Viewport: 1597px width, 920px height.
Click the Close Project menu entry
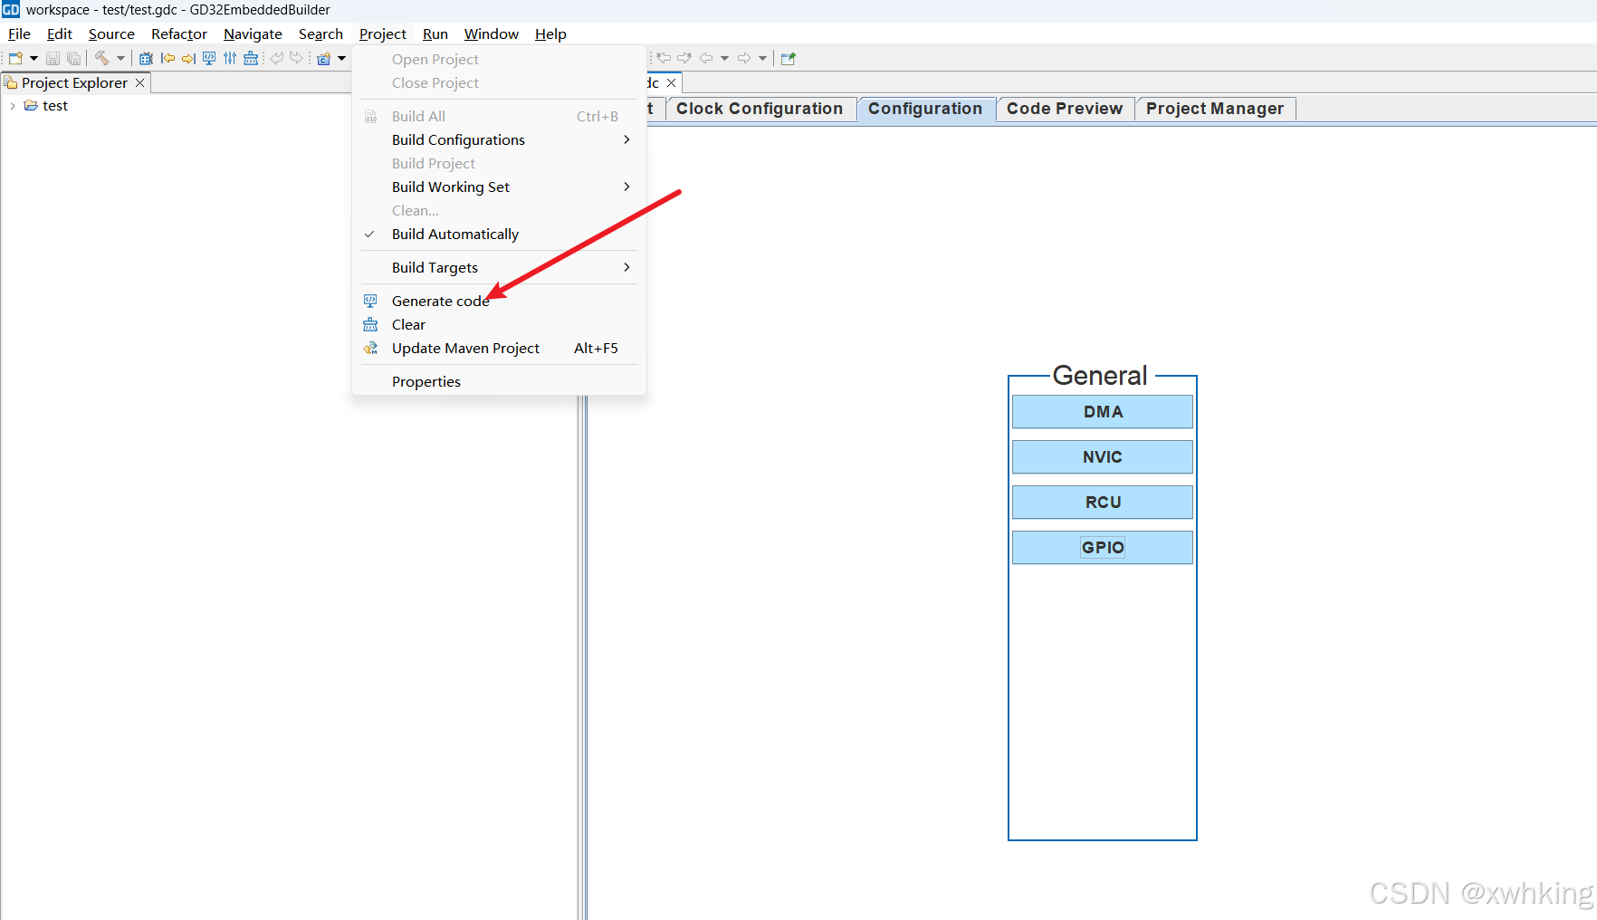(x=499, y=82)
